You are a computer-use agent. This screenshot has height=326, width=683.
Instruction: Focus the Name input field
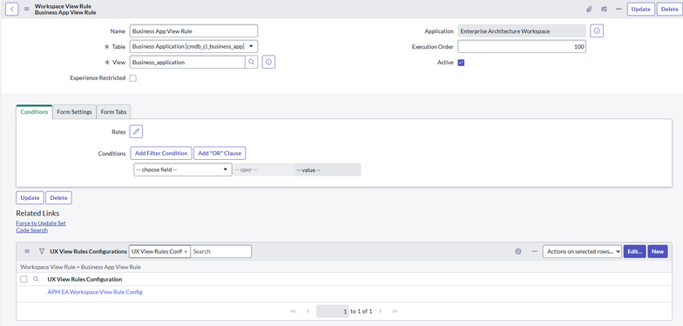193,31
